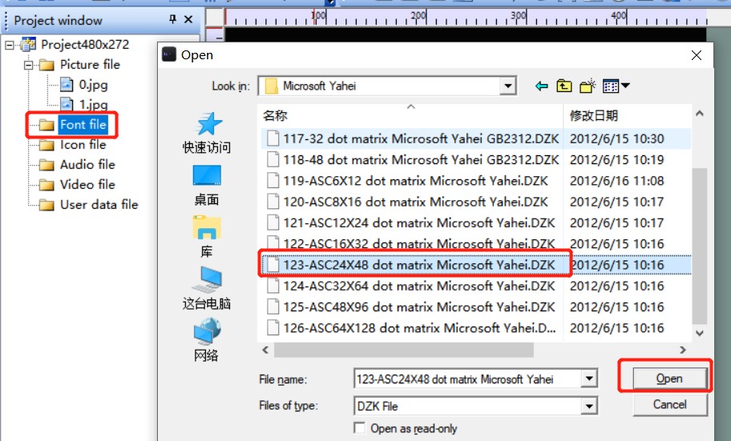Select 0.jpg in the project tree
The width and height of the screenshot is (731, 441).
[93, 85]
